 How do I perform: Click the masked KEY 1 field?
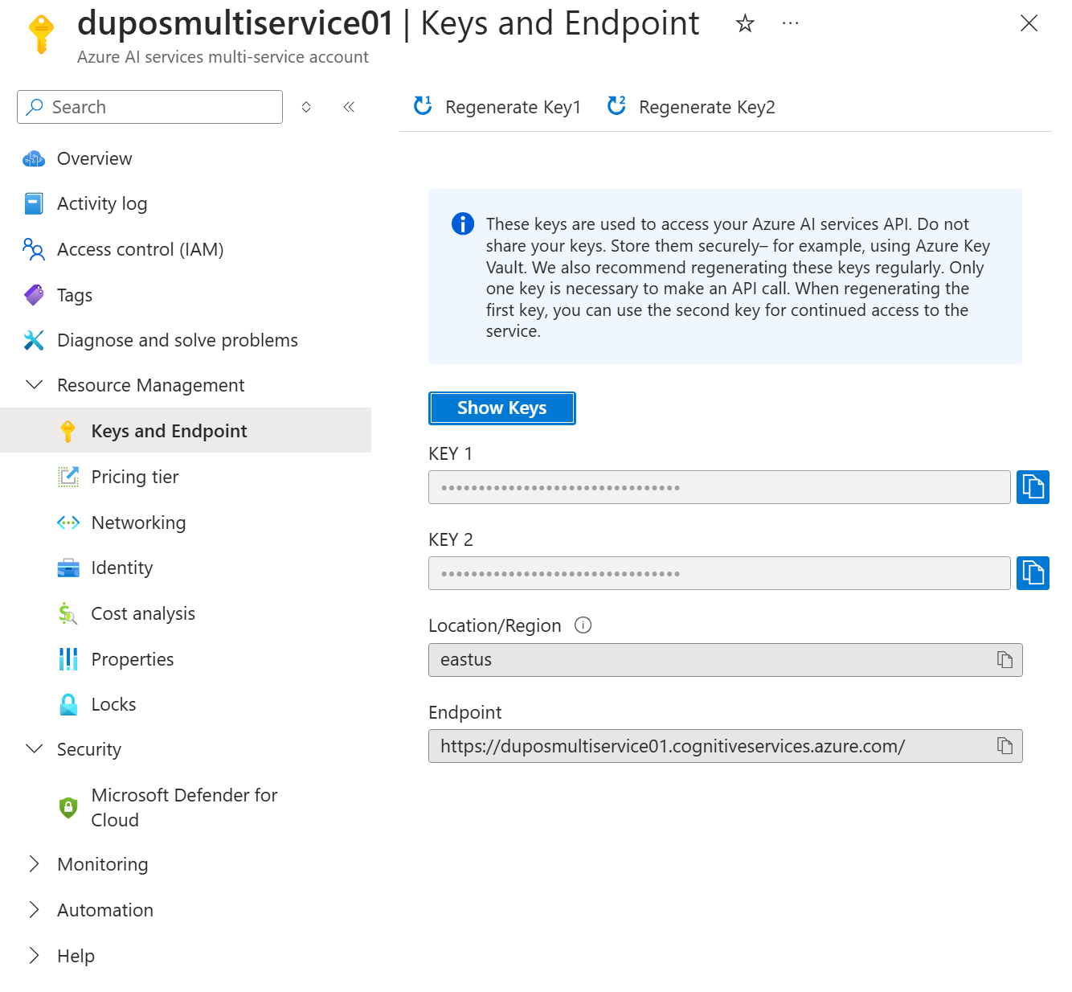pyautogui.click(x=719, y=487)
